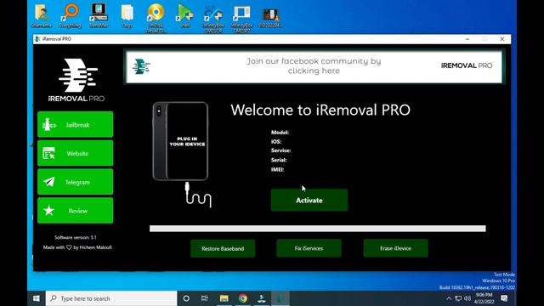Open the Logs folder on desktop
This screenshot has width=544, height=306.
point(127,15)
